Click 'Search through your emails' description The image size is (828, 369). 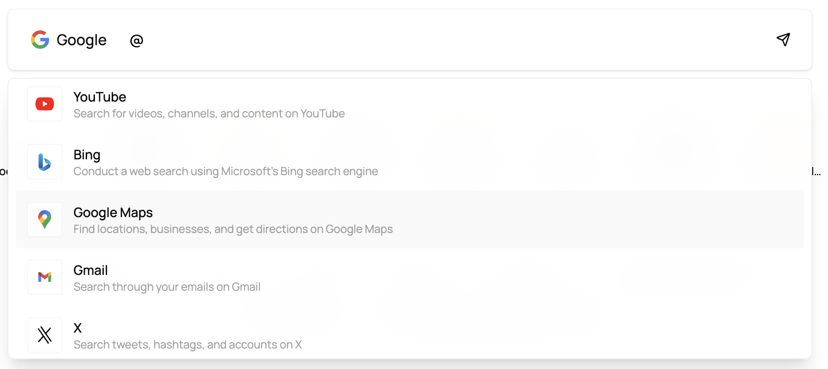pos(167,287)
